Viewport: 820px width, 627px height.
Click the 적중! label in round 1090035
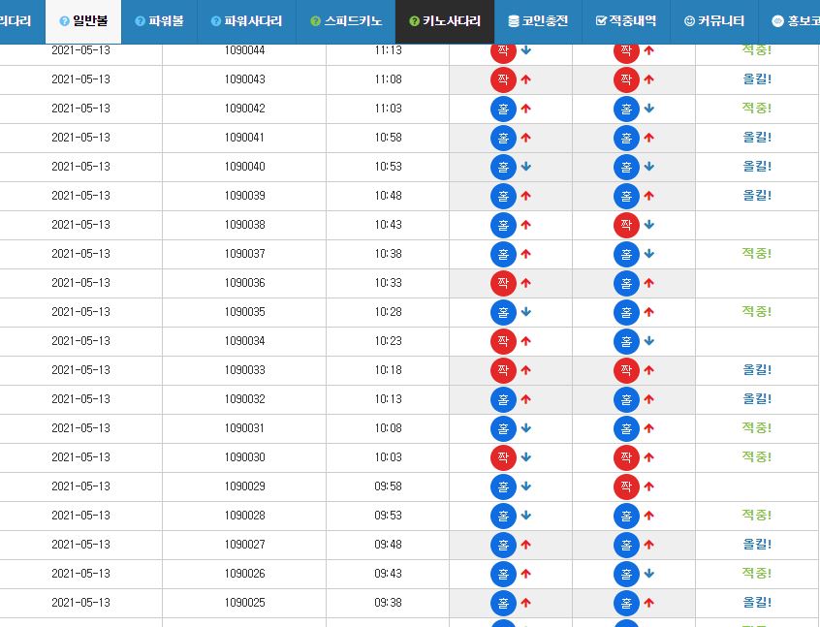click(x=757, y=311)
